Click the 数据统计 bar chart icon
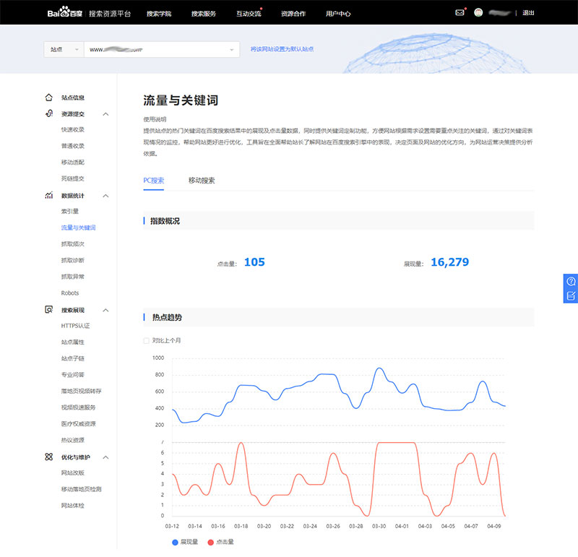Image resolution: width=578 pixels, height=557 pixels. click(48, 196)
